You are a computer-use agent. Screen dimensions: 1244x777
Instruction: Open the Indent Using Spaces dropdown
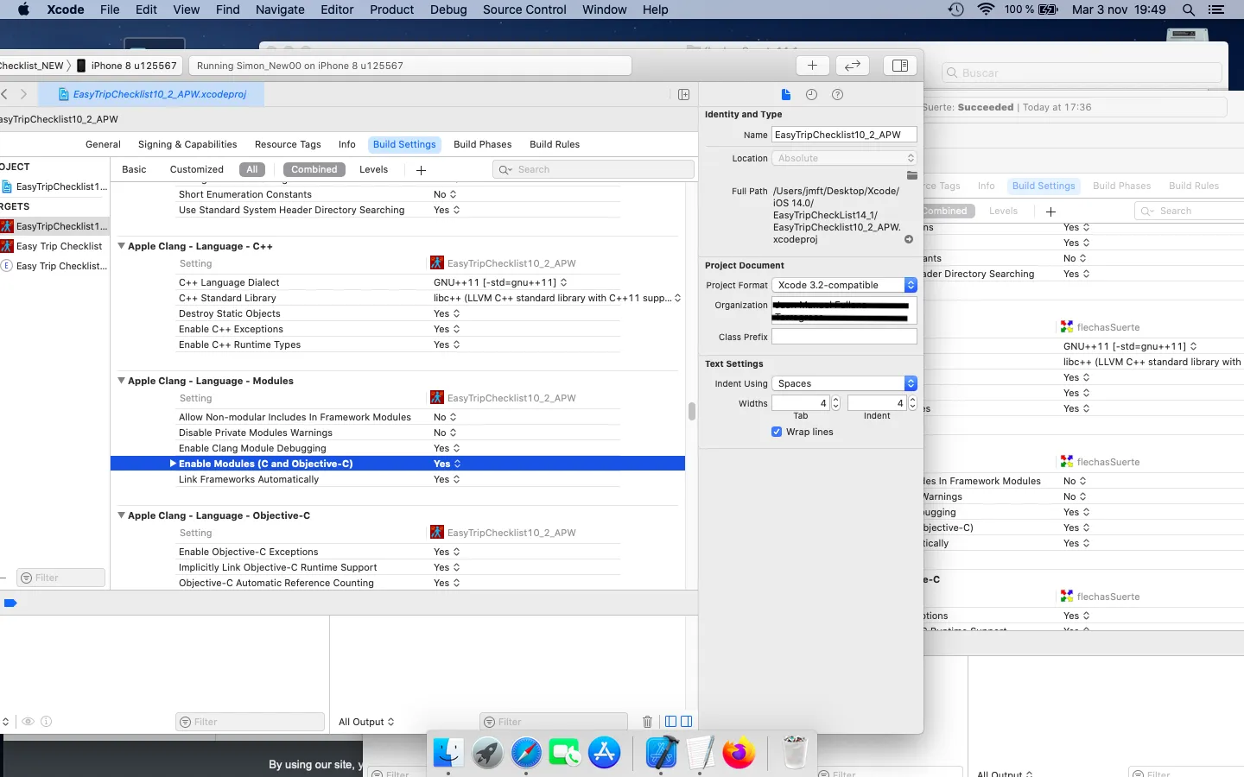coord(844,383)
